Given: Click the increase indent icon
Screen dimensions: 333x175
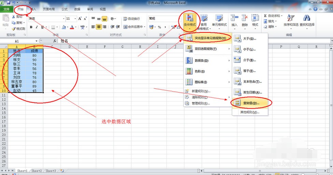Looking at the screenshot, I should tap(118, 27).
